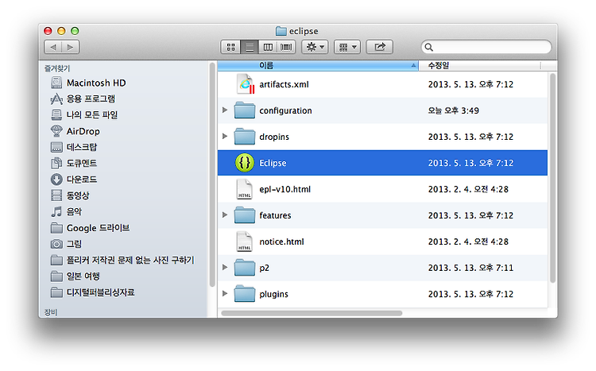This screenshot has height=371, width=596.
Task: Sort by the 이름 column header
Action: tap(318, 66)
